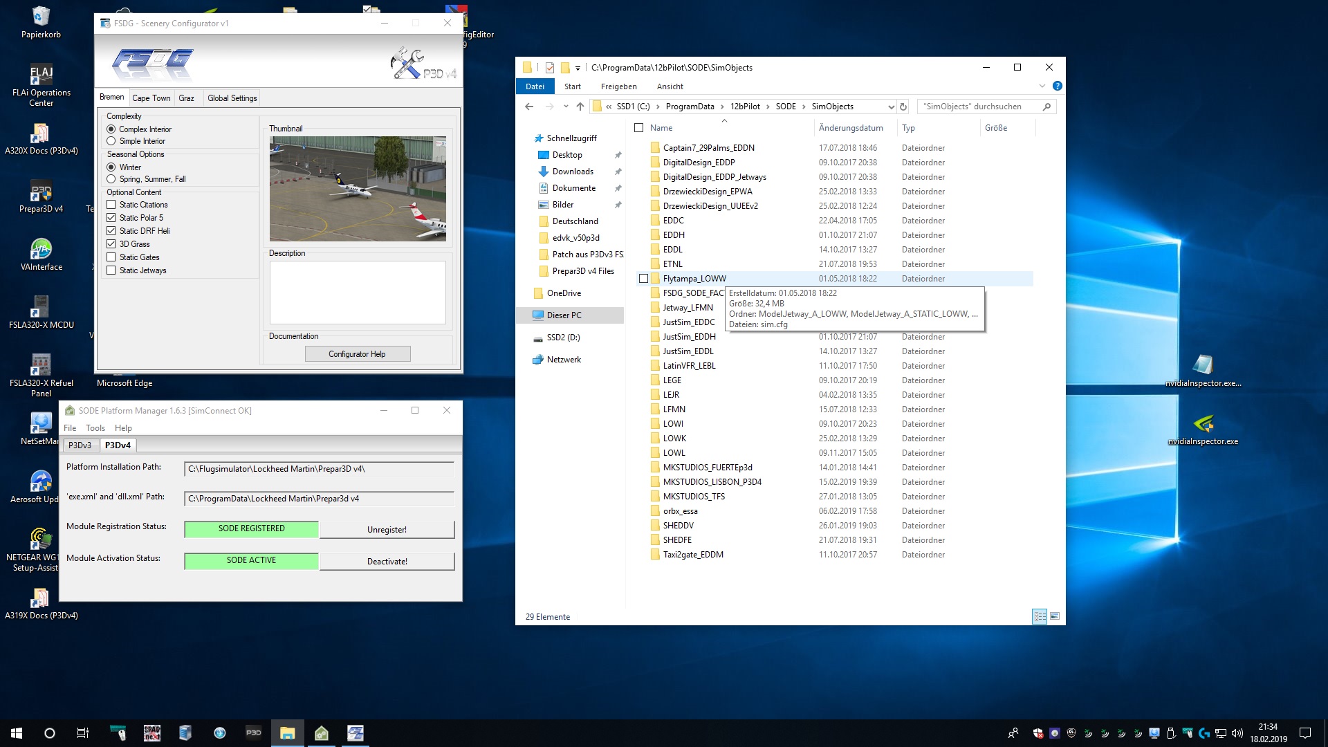Enable Static Citations checkbox
Screen dimensions: 1328x747
point(111,205)
